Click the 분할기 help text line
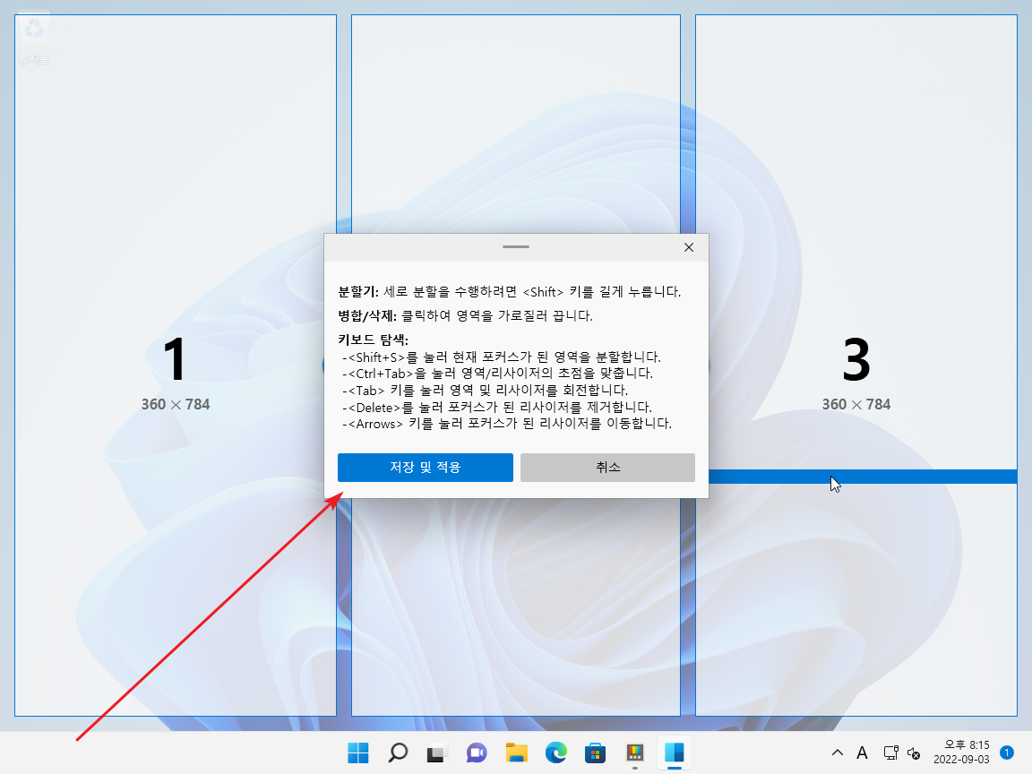The width and height of the screenshot is (1032, 774). tap(510, 291)
